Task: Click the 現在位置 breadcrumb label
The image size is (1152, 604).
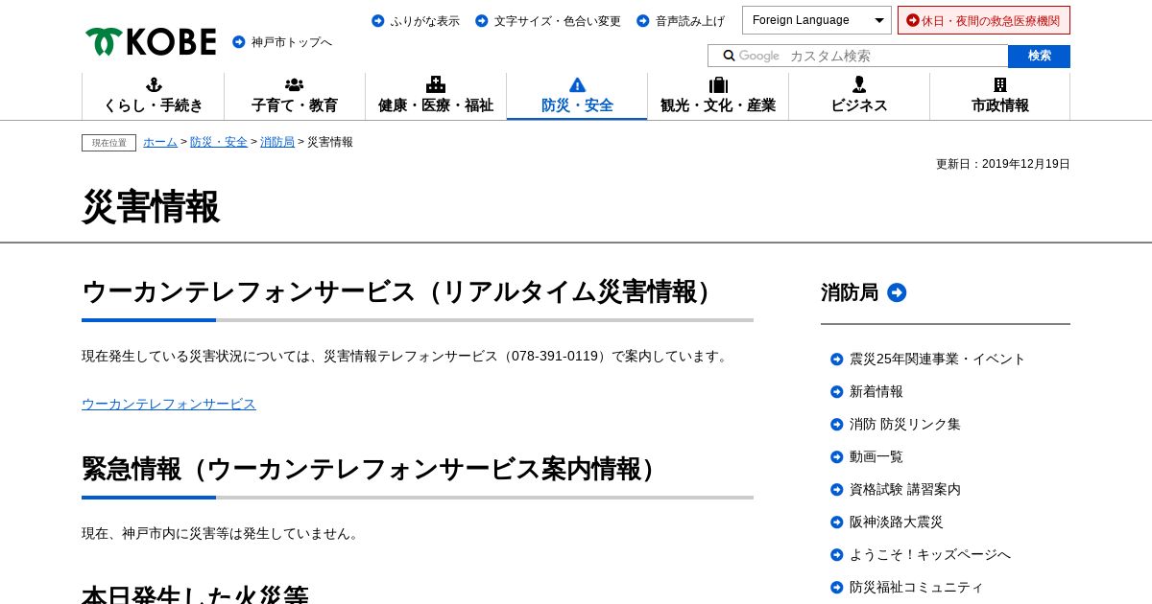Action: [x=108, y=143]
